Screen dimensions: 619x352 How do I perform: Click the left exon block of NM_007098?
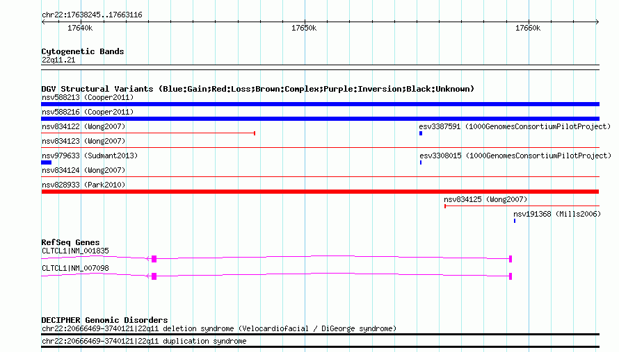pos(154,276)
